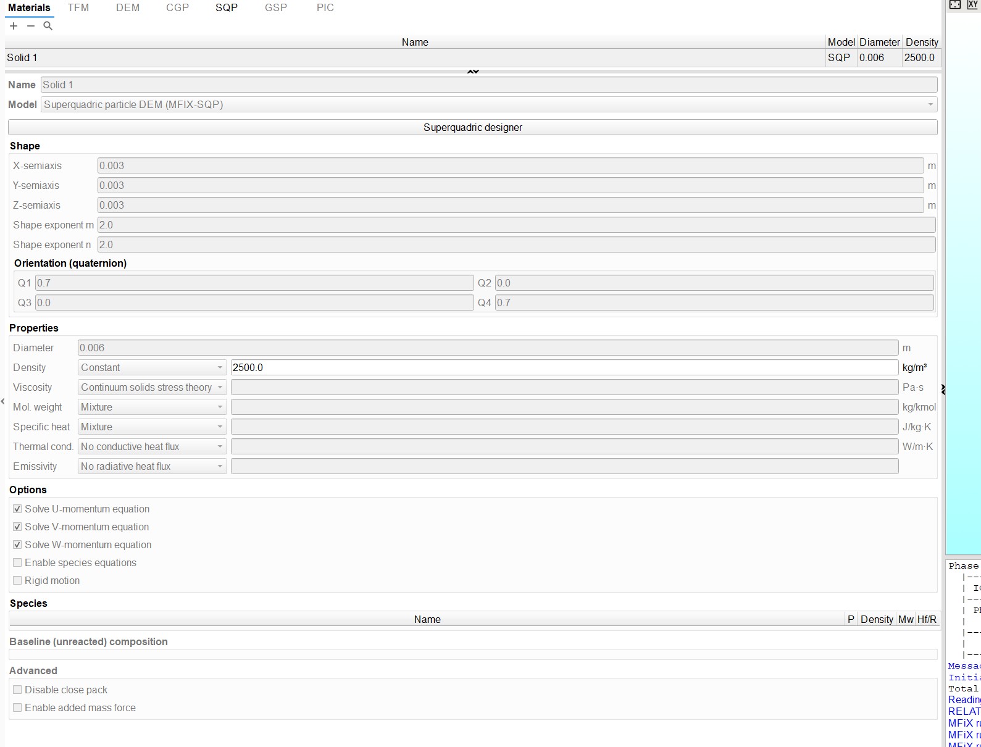981x747 pixels.
Task: Click the minus icon to remove solid
Action: [31, 26]
